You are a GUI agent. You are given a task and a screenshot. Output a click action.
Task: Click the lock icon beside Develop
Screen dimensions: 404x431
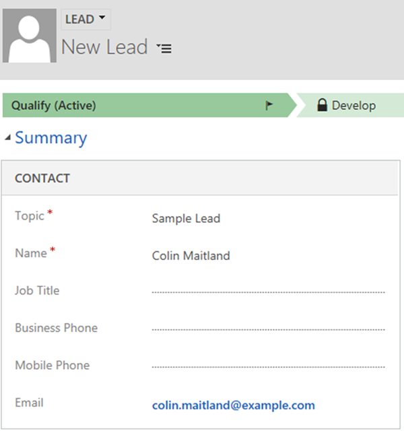click(x=322, y=105)
